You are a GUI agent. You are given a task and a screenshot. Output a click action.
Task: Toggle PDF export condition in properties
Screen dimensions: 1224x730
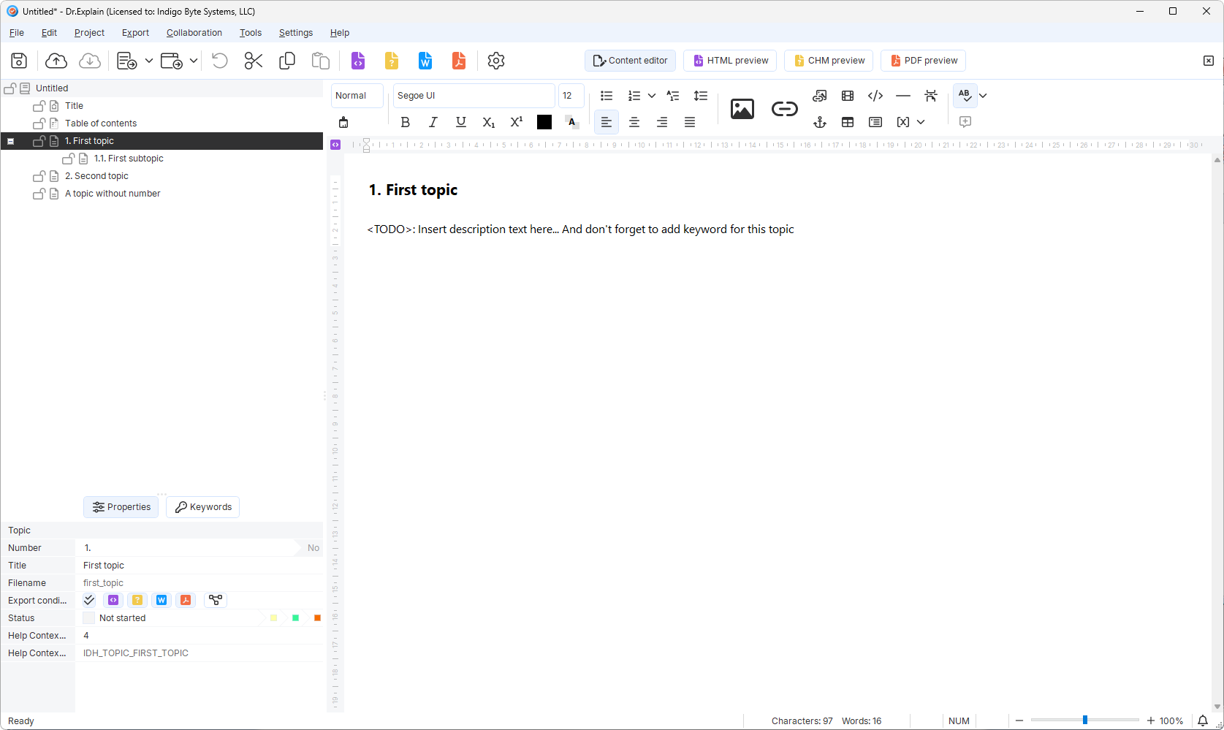(x=186, y=600)
